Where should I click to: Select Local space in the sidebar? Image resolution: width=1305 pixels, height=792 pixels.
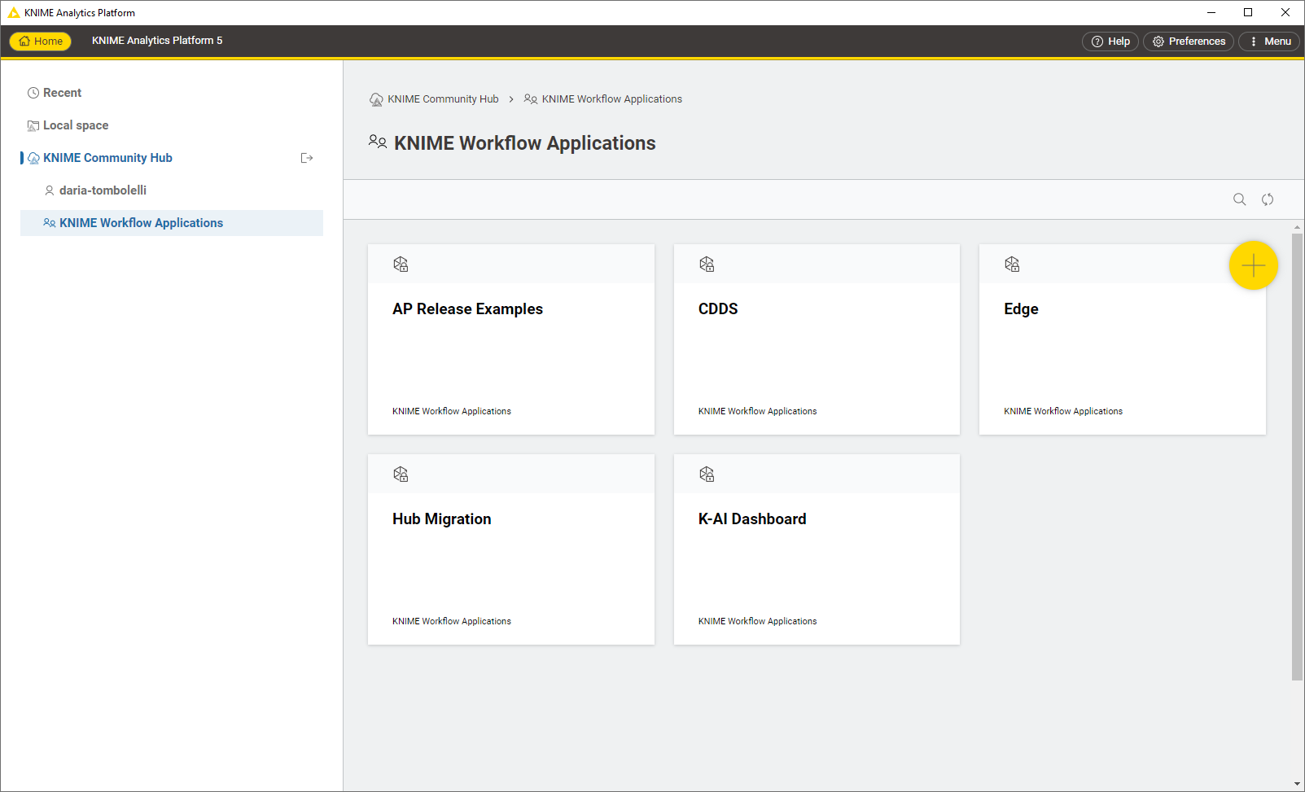point(75,125)
